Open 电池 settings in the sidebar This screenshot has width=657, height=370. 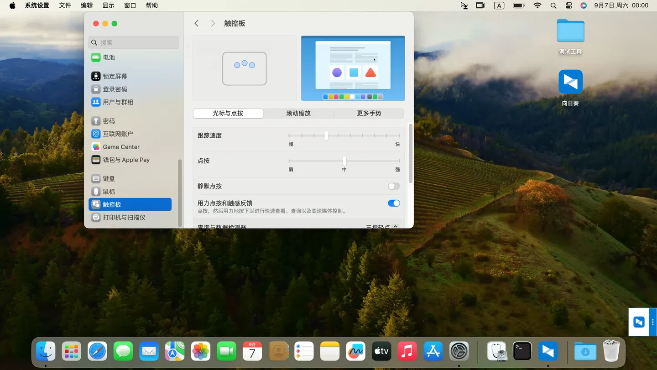tap(109, 57)
